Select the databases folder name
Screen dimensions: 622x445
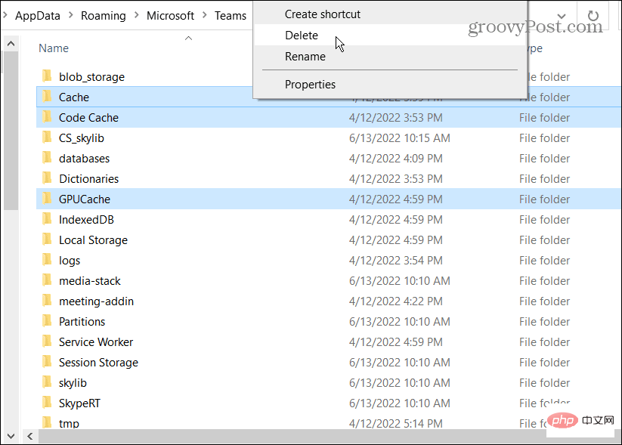coord(84,158)
